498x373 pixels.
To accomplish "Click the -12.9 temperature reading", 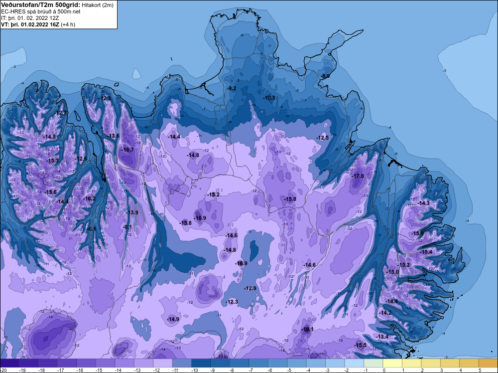I will pos(250,288).
